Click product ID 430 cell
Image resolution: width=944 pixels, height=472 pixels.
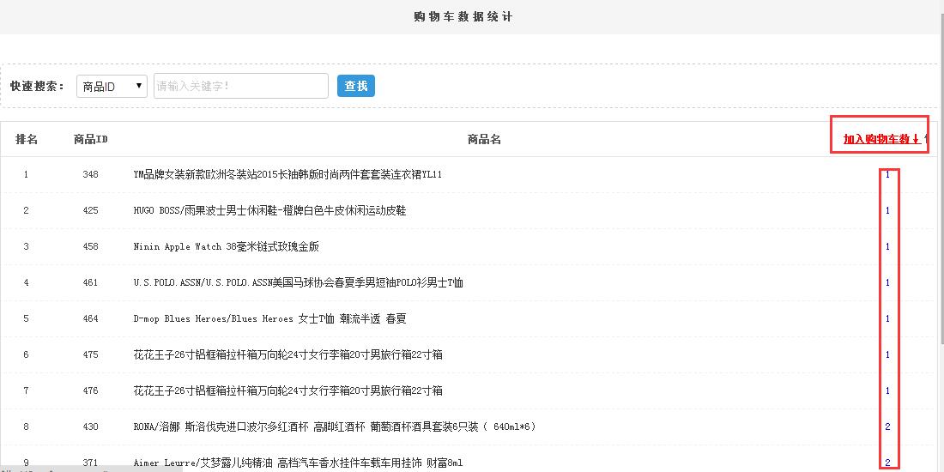[x=90, y=427]
